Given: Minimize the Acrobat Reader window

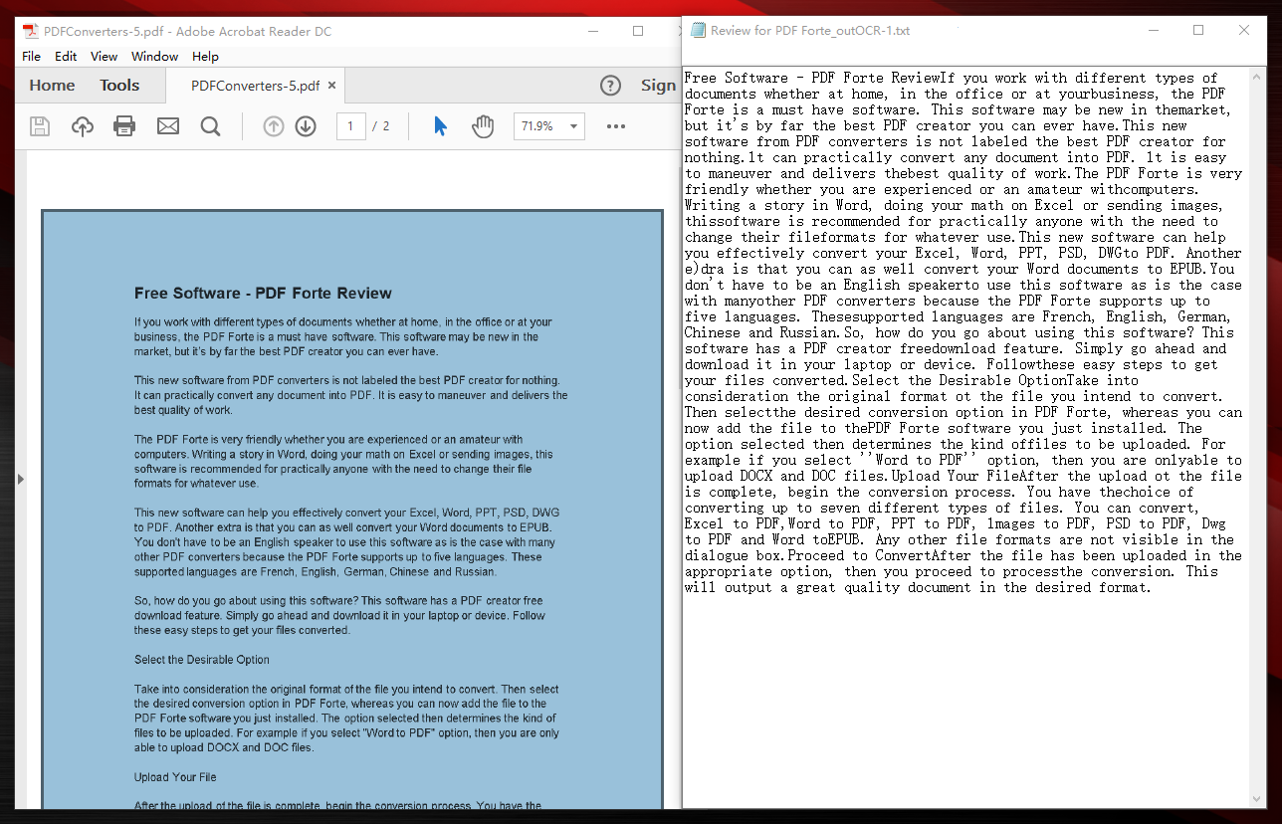Looking at the screenshot, I should click(593, 31).
